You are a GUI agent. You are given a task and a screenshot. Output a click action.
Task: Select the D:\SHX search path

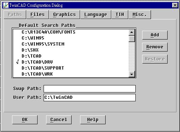(71, 50)
